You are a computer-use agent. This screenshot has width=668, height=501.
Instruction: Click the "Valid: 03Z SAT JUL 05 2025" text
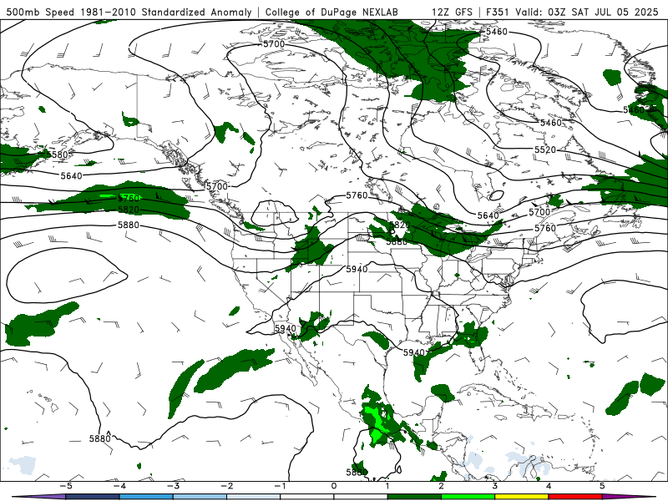[x=587, y=12]
